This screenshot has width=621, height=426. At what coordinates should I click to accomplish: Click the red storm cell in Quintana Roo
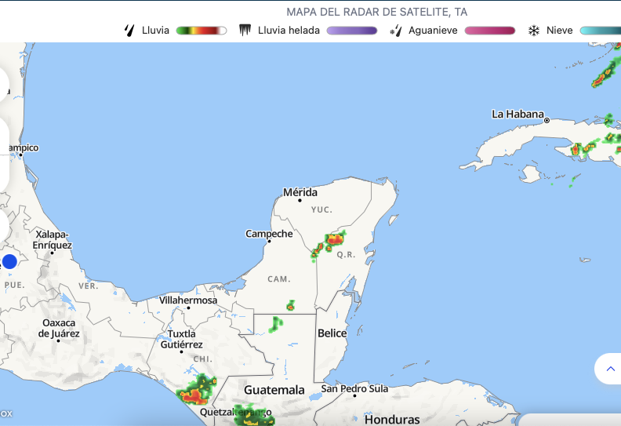tap(335, 239)
